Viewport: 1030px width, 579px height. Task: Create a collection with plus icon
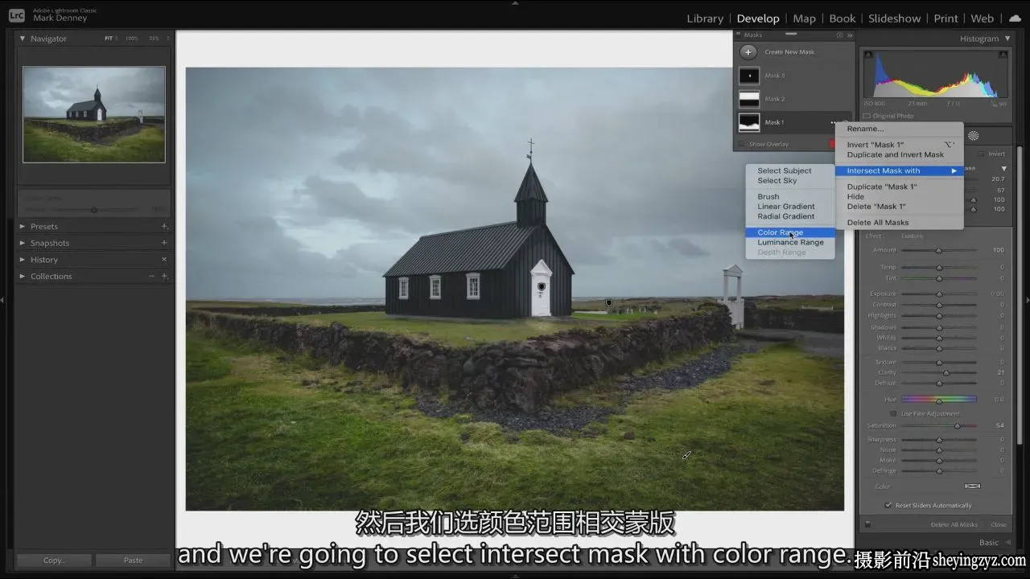point(164,277)
